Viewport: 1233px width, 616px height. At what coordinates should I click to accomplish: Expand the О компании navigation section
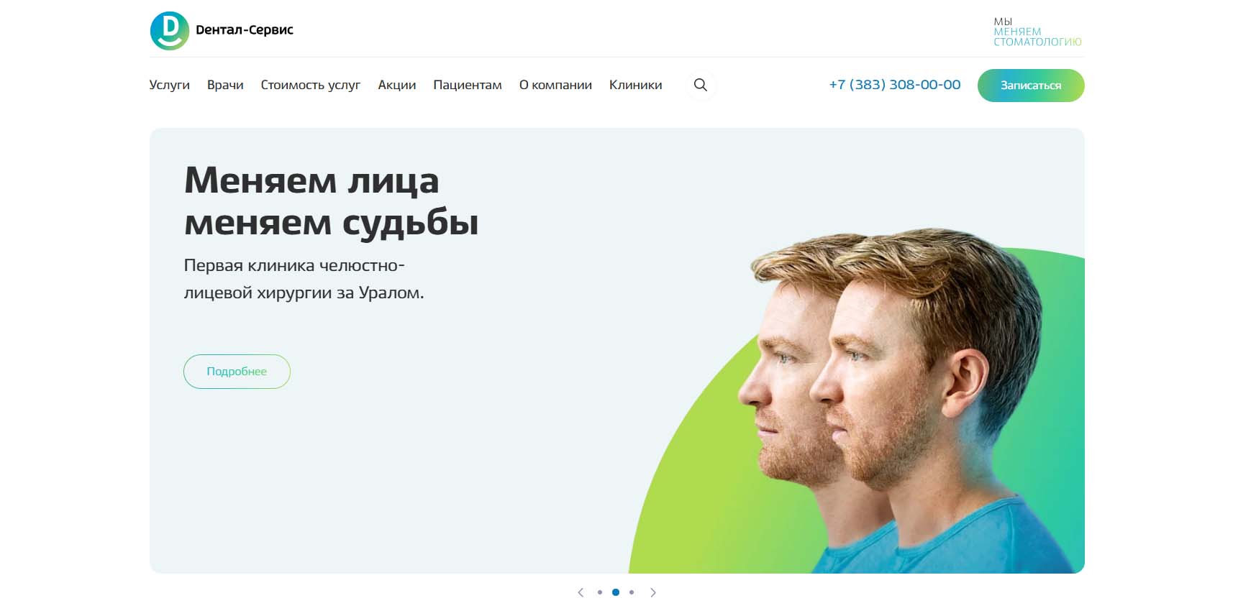click(555, 85)
